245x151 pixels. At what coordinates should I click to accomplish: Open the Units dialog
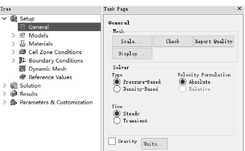pos(154,144)
